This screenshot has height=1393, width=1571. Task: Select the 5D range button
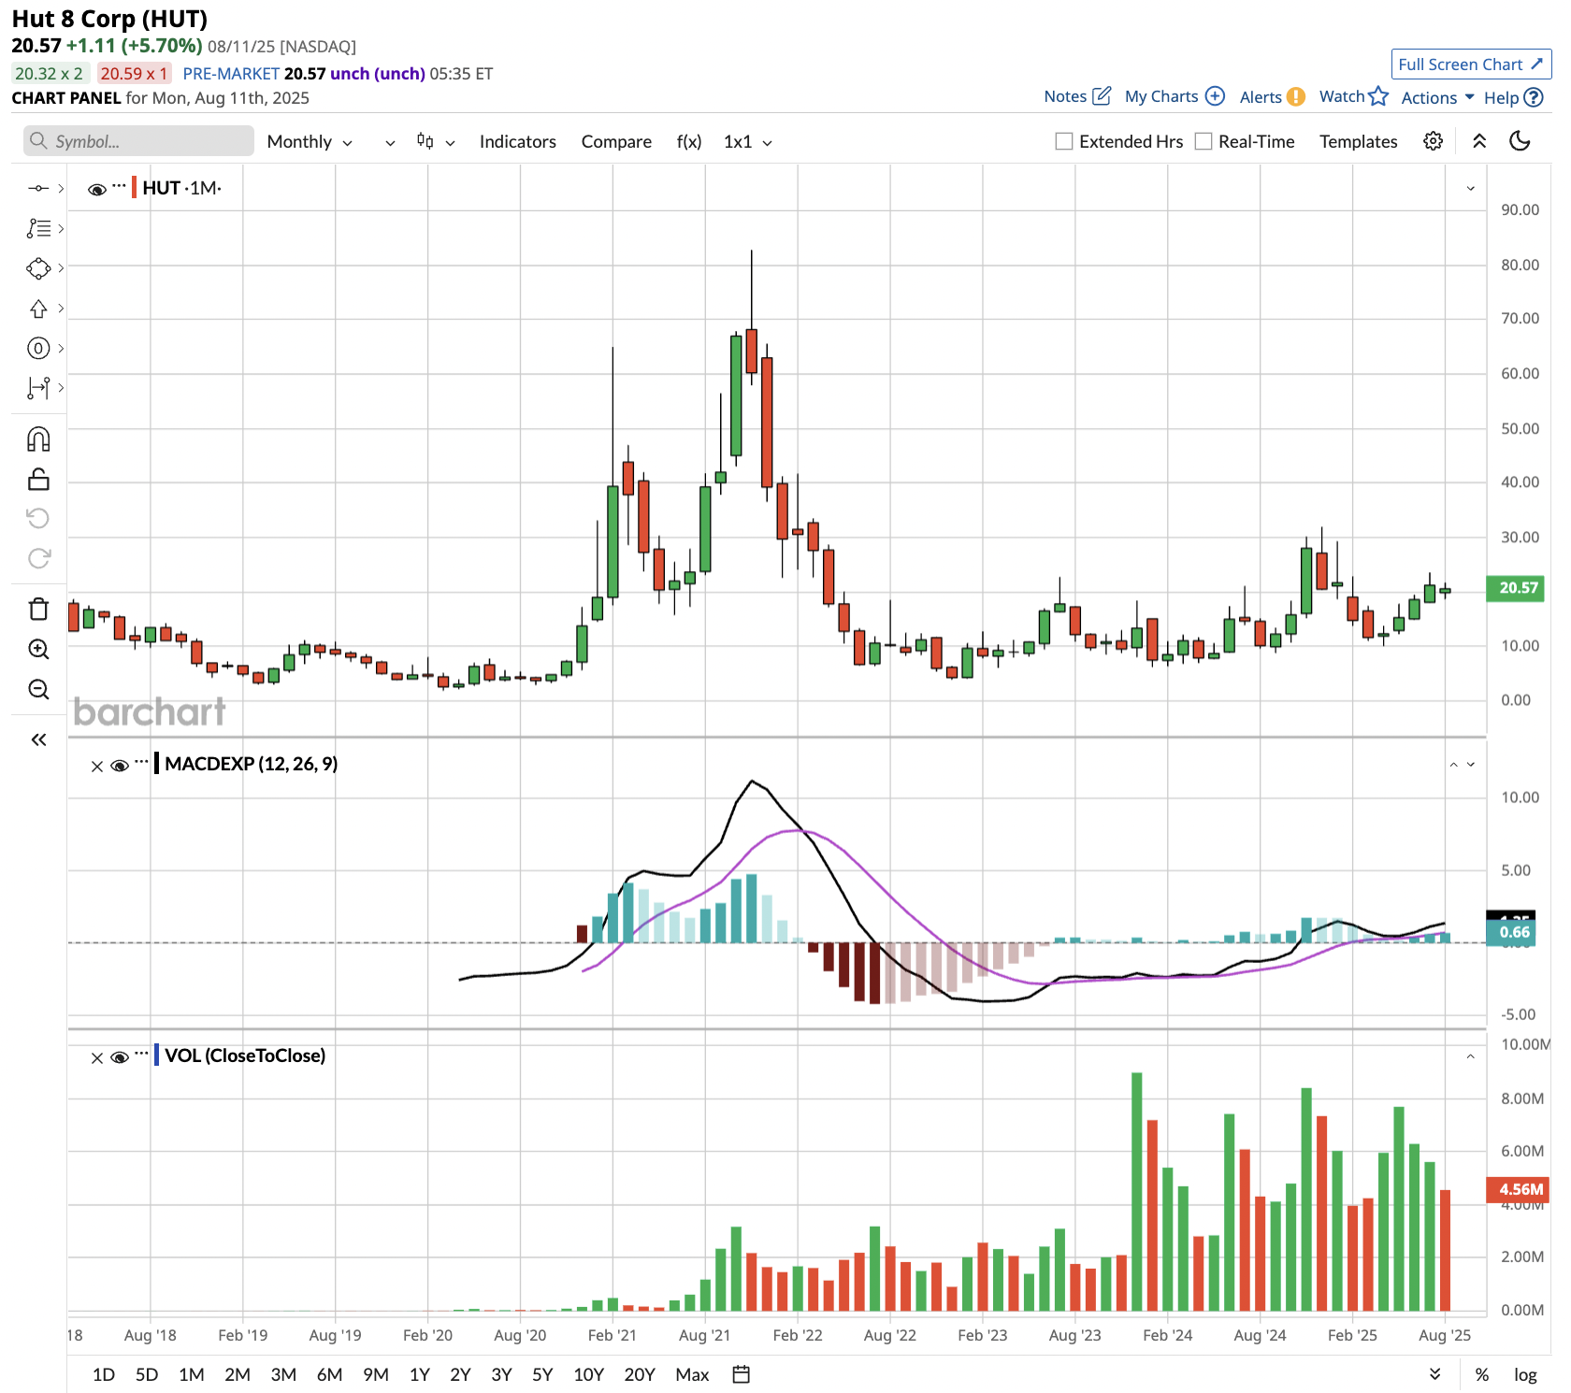tap(147, 1374)
